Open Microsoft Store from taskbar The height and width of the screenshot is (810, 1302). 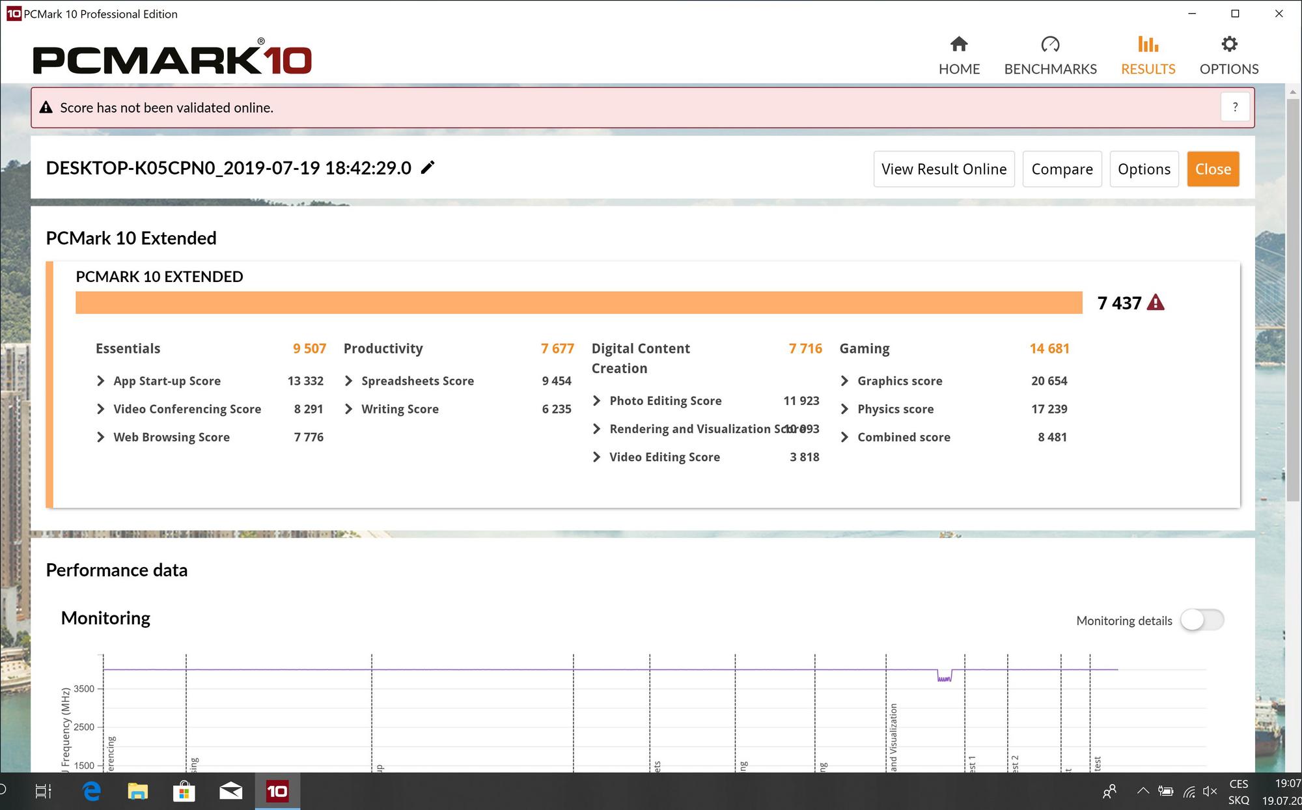click(184, 792)
